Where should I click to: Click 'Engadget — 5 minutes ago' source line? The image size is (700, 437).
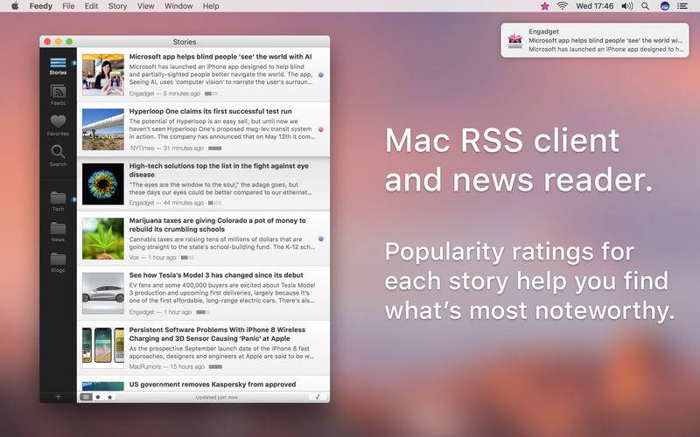coord(164,94)
